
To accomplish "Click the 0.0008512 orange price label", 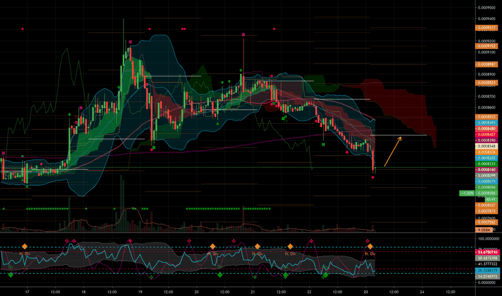I will (x=486, y=117).
